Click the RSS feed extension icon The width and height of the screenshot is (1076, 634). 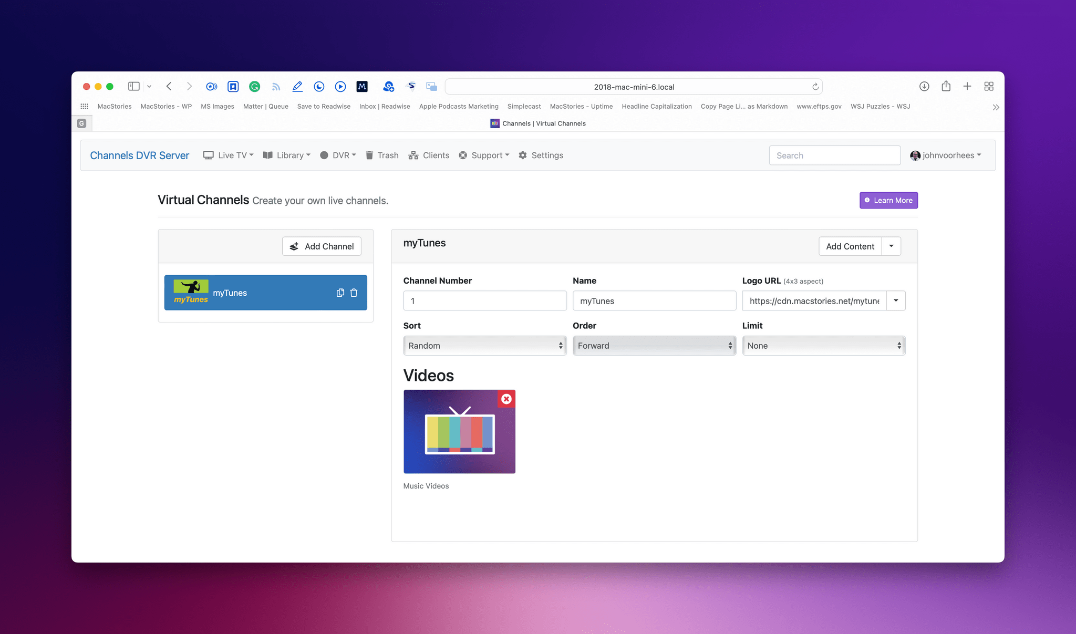point(276,87)
